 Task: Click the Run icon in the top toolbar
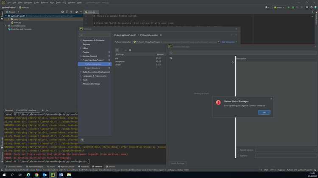(289, 7)
